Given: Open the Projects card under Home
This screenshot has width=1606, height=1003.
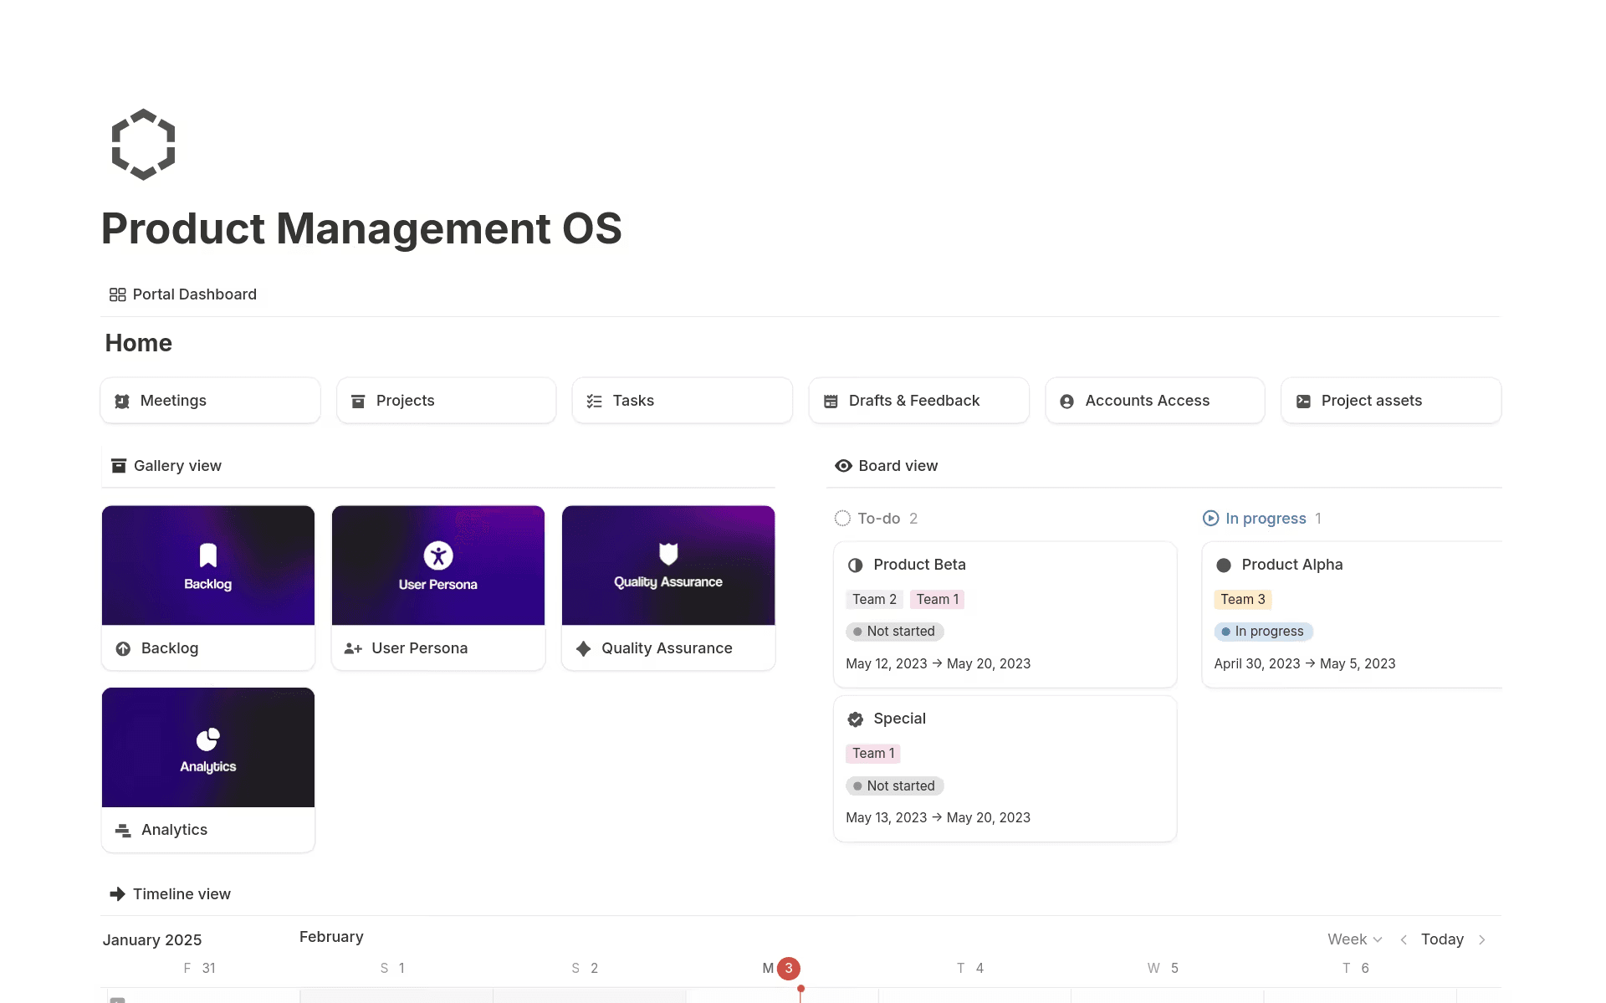Looking at the screenshot, I should click(446, 401).
